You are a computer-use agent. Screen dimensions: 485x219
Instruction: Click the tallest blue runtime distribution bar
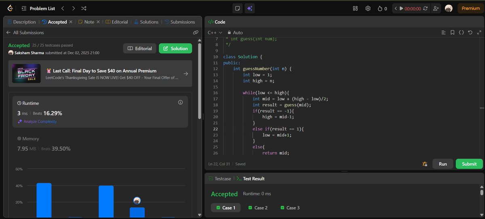pos(44,200)
